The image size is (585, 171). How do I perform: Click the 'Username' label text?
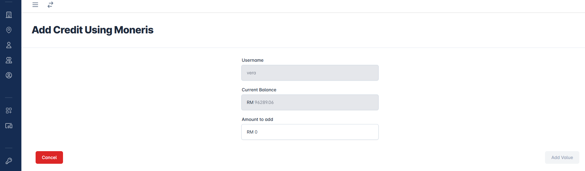click(x=252, y=60)
